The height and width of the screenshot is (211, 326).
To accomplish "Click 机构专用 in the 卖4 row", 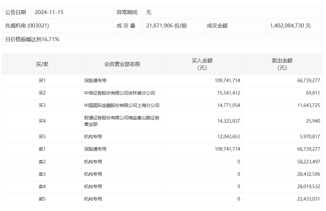I will point(93,187).
